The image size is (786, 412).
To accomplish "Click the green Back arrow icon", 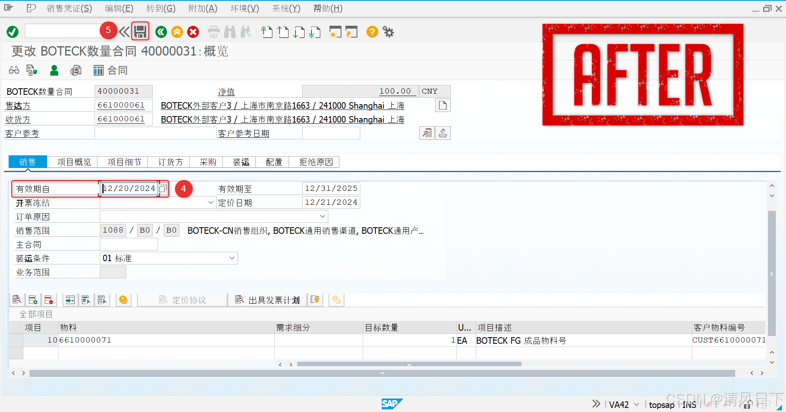I will point(161,32).
